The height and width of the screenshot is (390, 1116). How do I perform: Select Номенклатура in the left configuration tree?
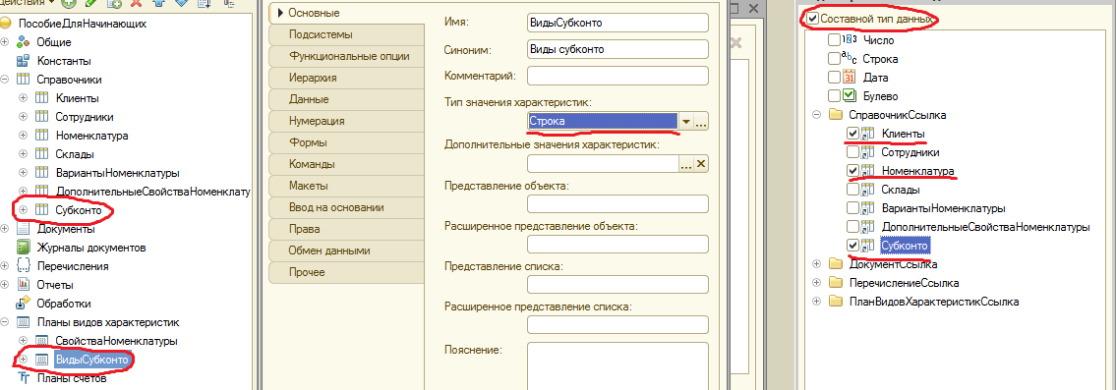tap(91, 136)
